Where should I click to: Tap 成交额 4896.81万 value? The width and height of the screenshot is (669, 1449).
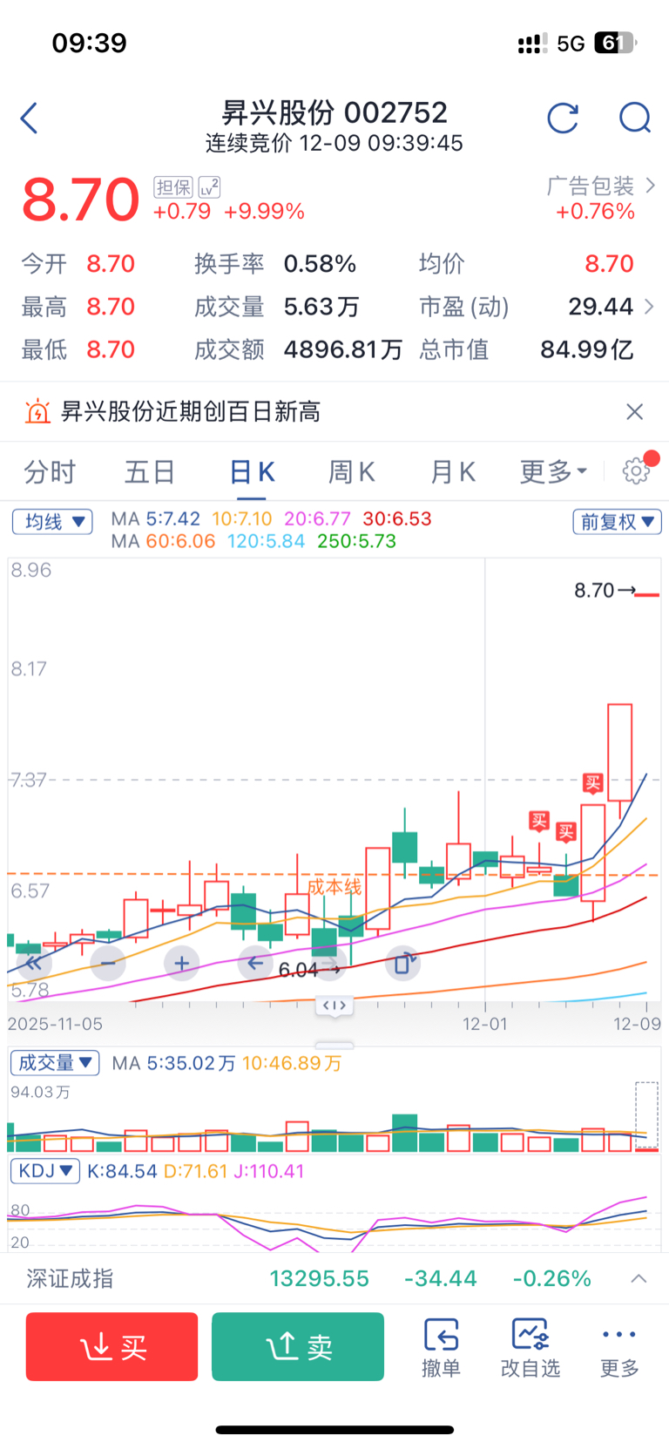click(x=343, y=349)
